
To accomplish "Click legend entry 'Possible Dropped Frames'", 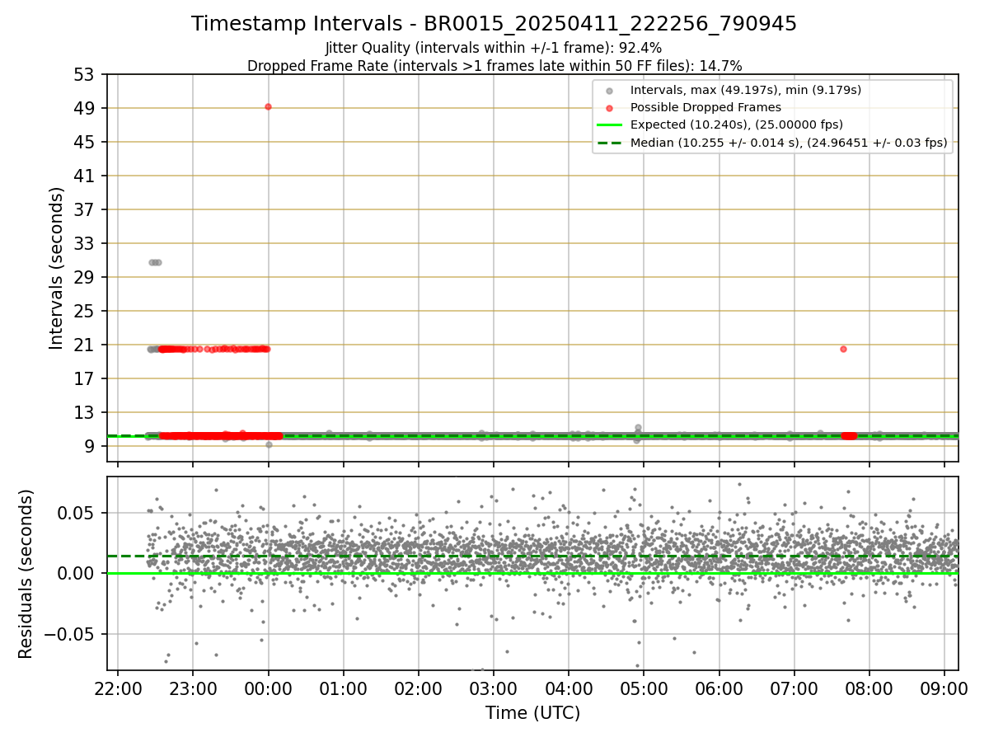I will coord(705,107).
